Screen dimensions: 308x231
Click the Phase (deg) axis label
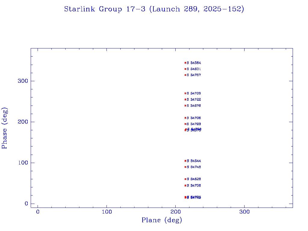click(5, 128)
